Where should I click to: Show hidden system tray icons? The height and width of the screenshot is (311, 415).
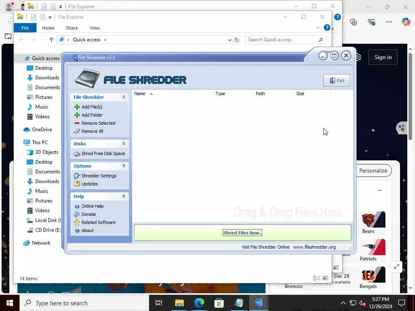click(343, 303)
